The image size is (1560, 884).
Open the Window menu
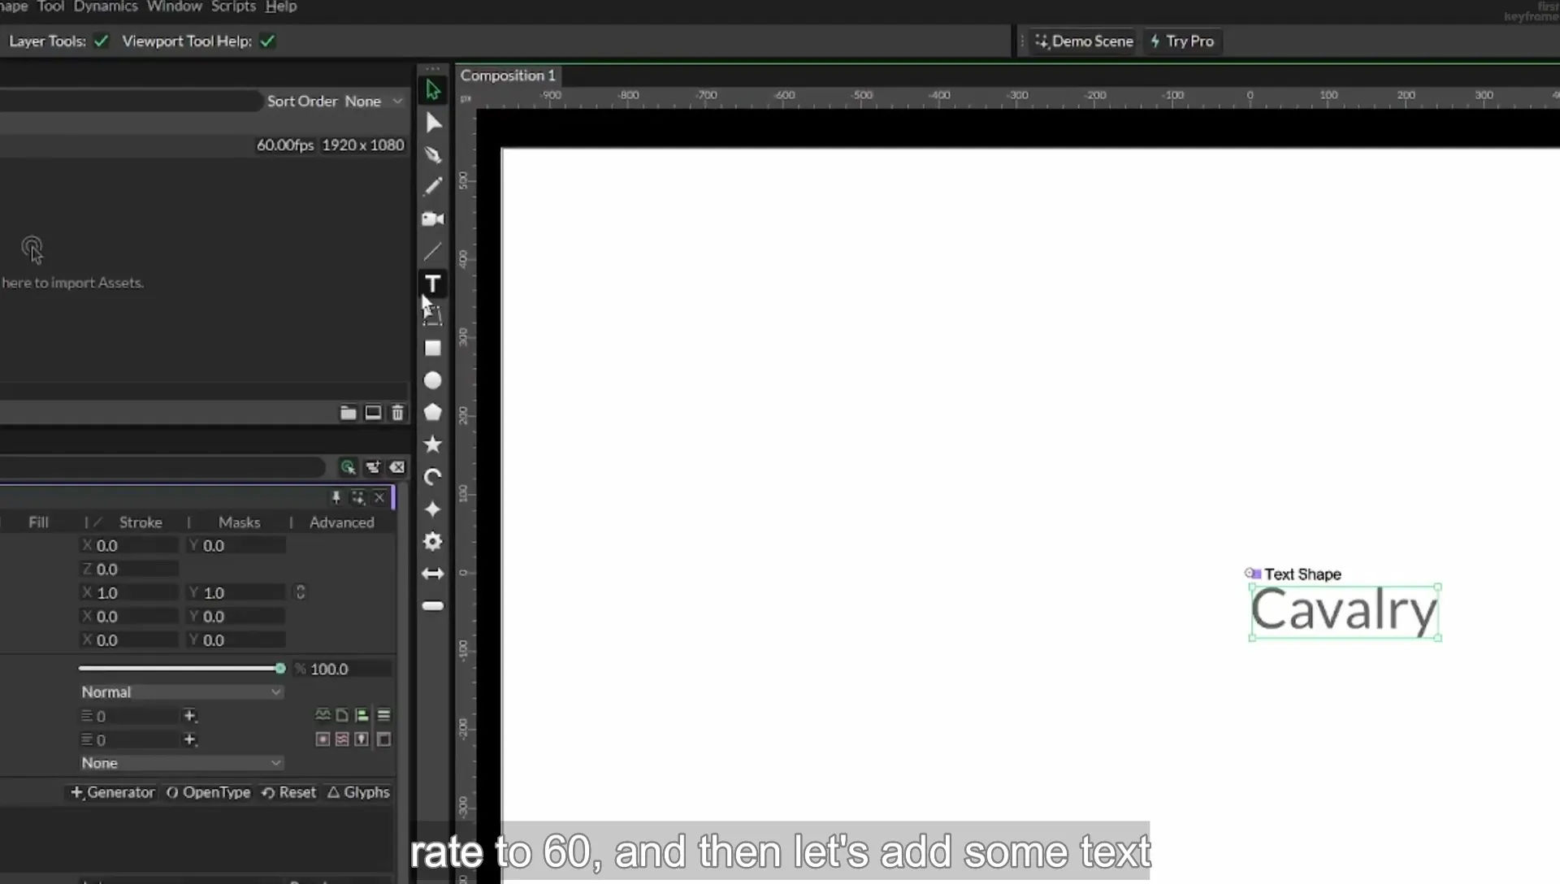174,6
